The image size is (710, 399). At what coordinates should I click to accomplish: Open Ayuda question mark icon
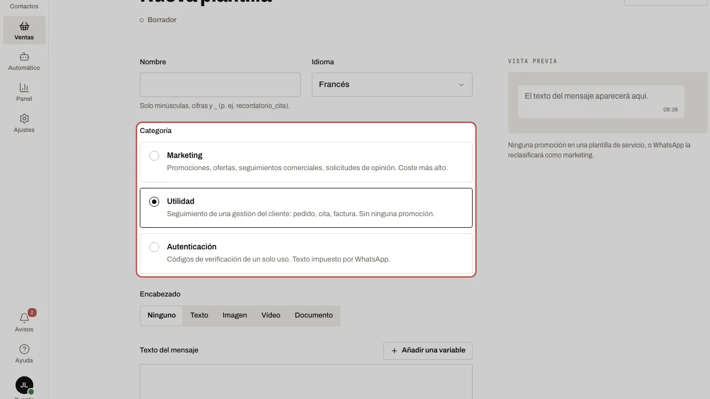coord(24,349)
